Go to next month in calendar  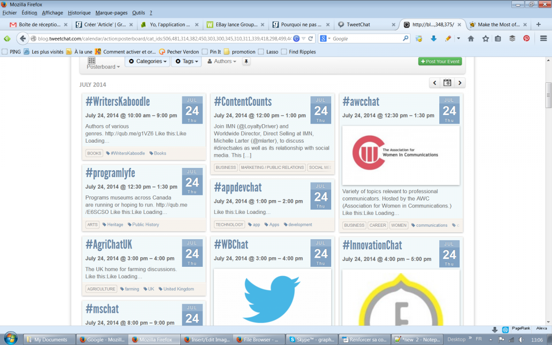(x=459, y=83)
